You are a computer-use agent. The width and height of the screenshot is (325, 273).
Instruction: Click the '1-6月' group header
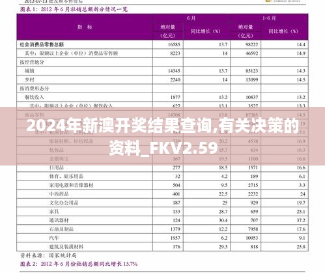(x=269, y=18)
